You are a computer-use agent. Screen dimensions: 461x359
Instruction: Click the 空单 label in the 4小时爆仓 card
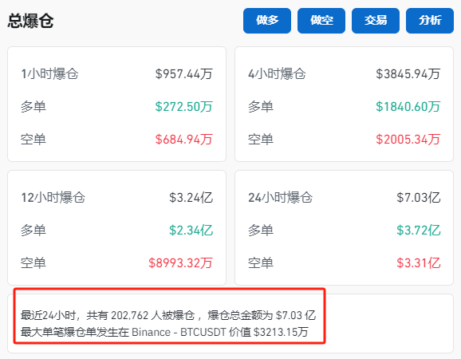(261, 139)
